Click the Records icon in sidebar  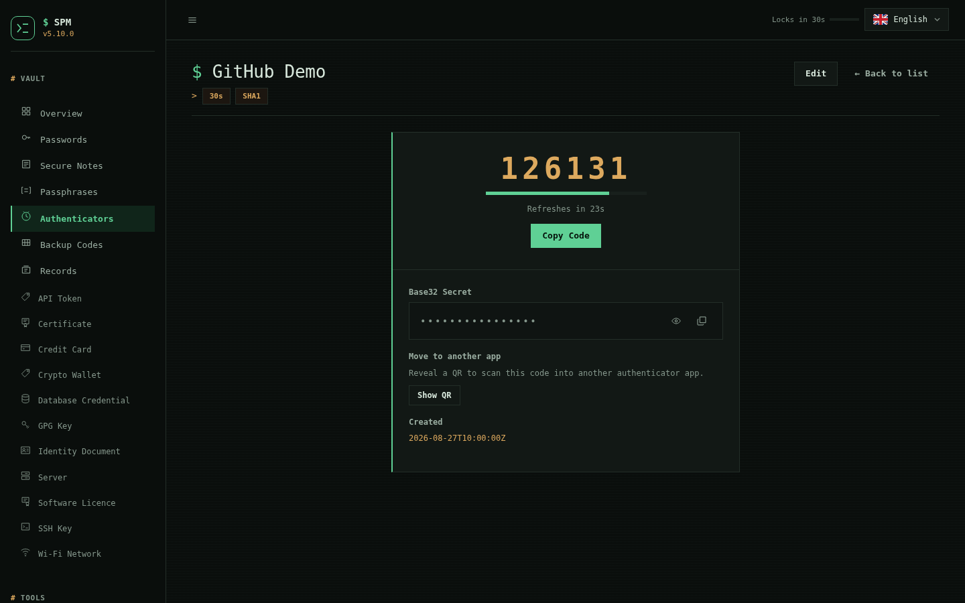26,269
